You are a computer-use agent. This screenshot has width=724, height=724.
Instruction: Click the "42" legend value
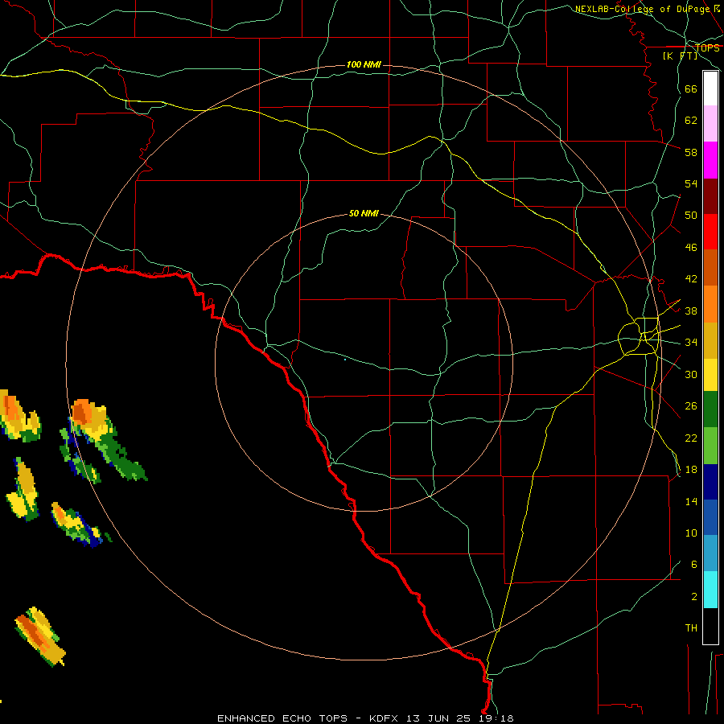(691, 279)
